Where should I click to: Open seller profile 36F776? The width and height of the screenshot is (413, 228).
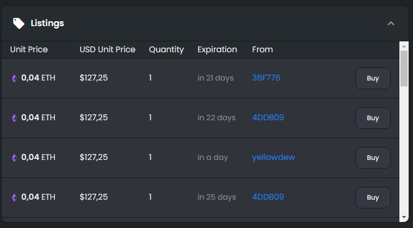[266, 78]
